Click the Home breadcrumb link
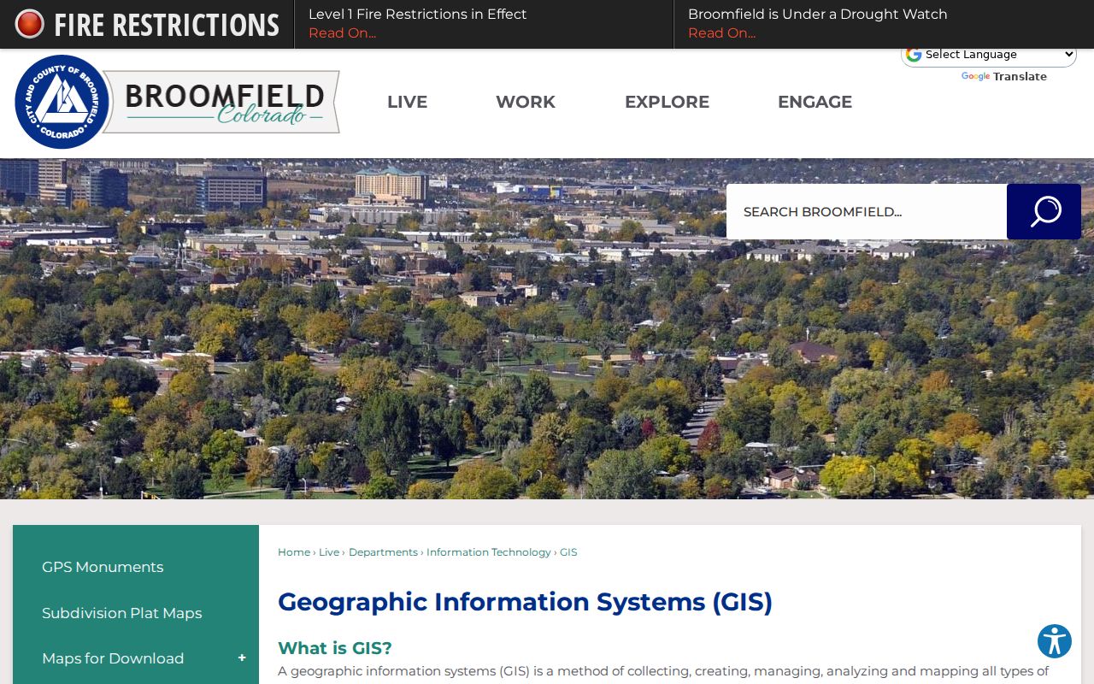 coord(294,552)
